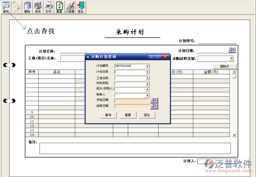
Task: Open calendar picker for 结束日期
Action: (x=154, y=106)
